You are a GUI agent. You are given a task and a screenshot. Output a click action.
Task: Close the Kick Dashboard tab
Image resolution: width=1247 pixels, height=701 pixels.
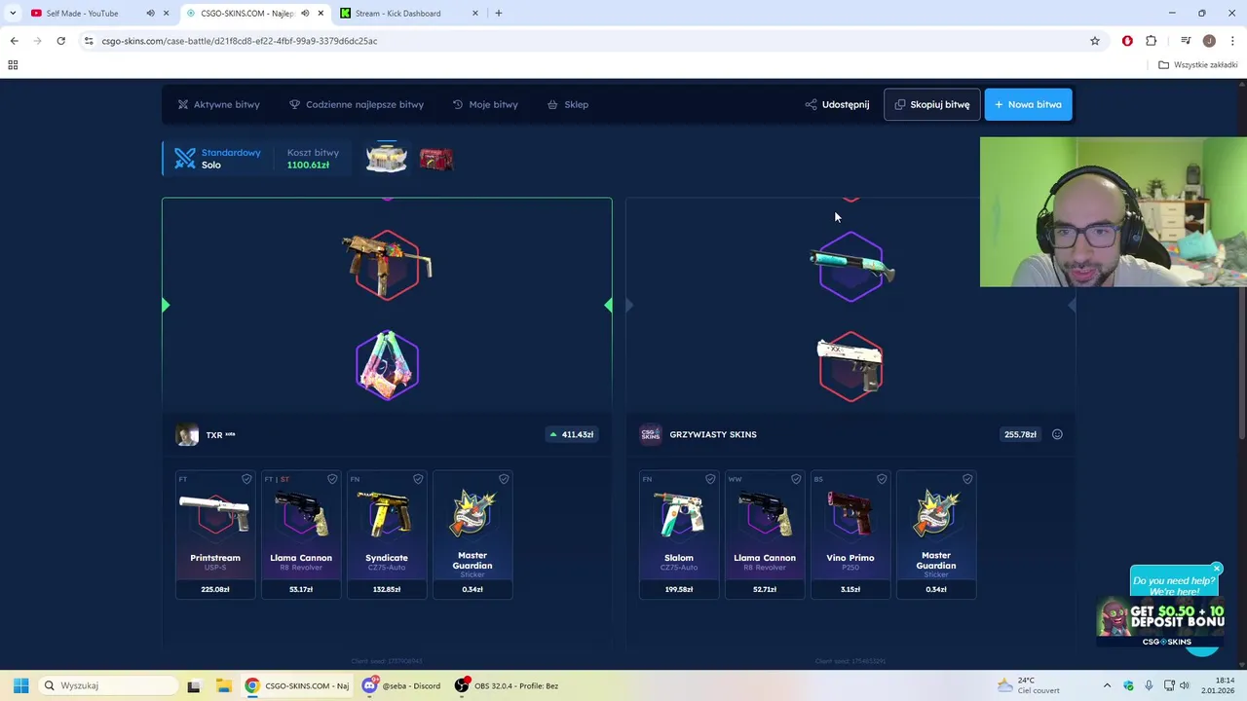[x=475, y=14]
